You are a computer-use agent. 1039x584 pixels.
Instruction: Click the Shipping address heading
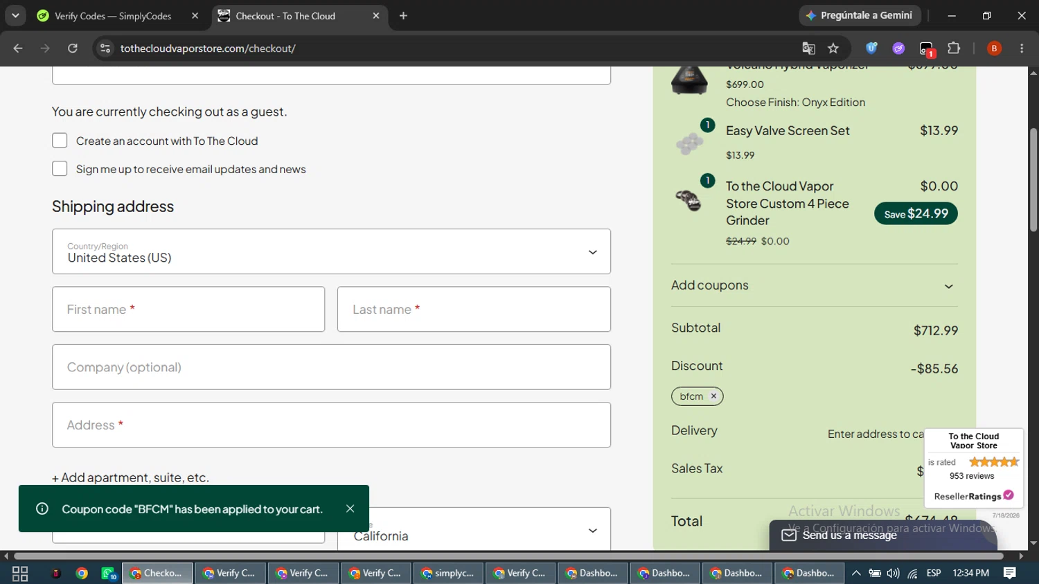click(113, 206)
